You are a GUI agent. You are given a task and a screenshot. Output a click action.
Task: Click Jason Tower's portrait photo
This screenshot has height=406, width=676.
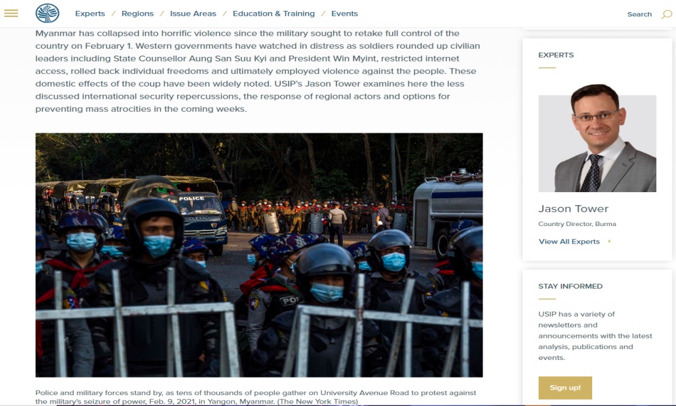point(597,138)
